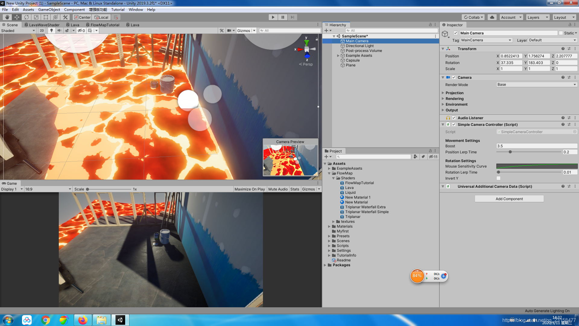The image size is (579, 326).
Task: Switch to the LavaWaveShader tab
Action: point(42,25)
